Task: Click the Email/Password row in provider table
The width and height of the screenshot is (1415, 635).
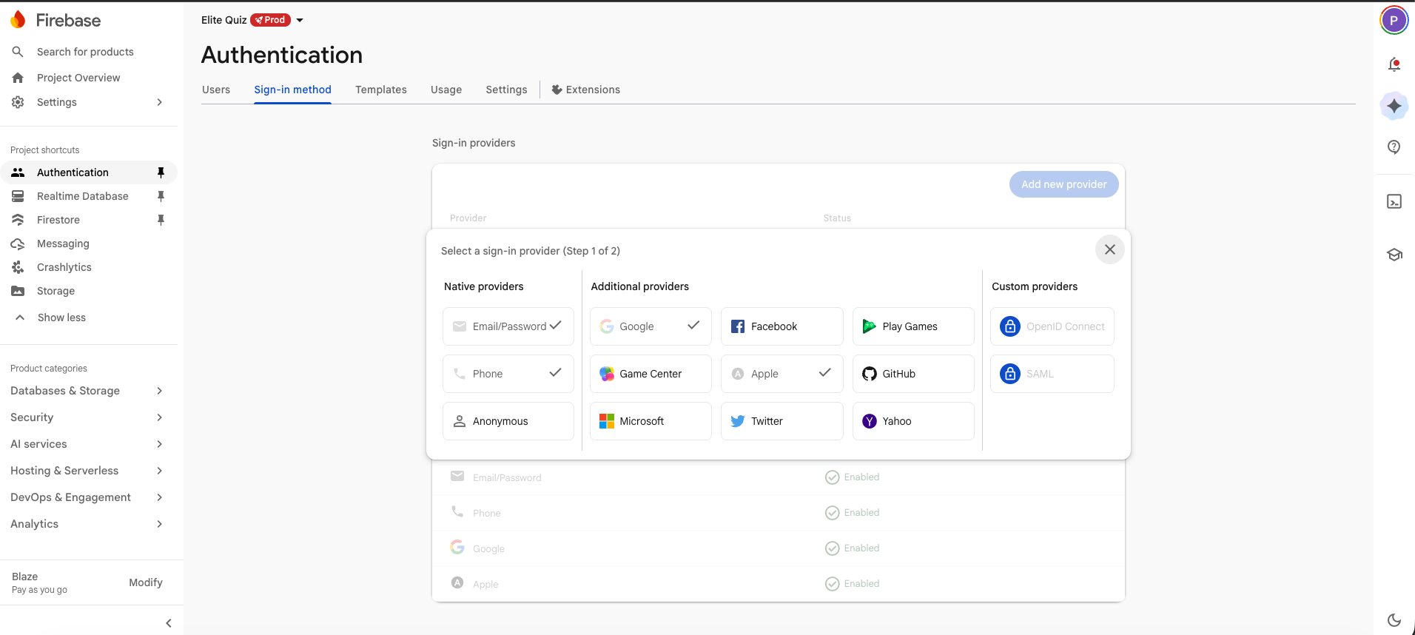Action: click(779, 477)
